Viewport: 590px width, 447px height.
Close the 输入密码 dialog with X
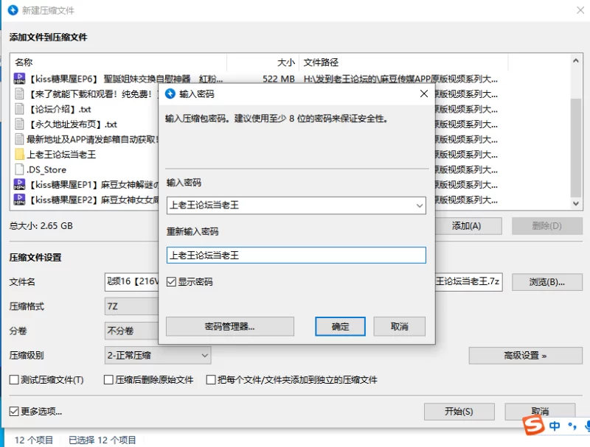click(x=423, y=94)
